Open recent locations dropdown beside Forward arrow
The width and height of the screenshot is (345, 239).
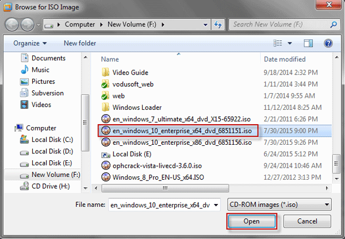(x=39, y=25)
